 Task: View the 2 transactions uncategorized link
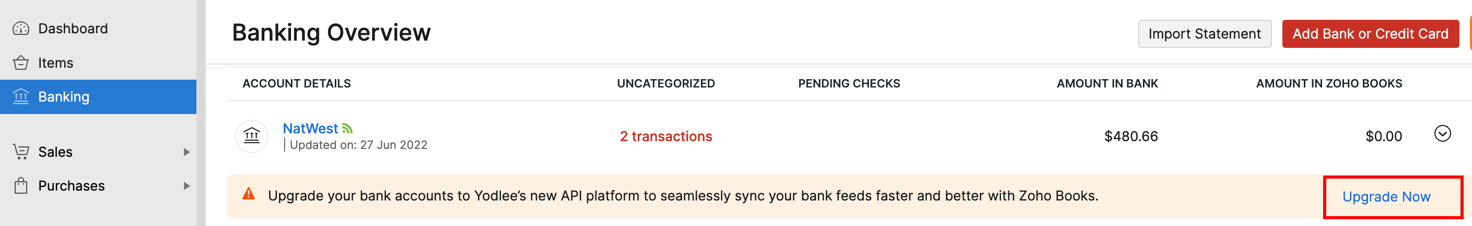pyautogui.click(x=665, y=136)
